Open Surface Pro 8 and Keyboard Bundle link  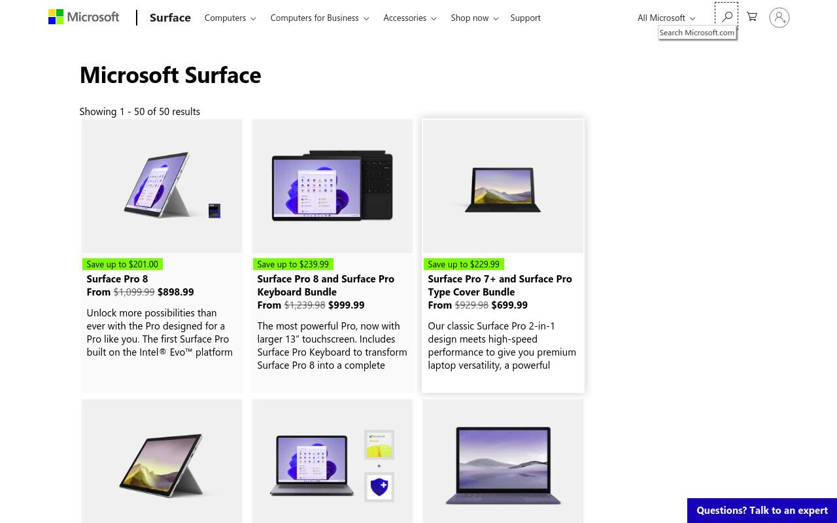tap(326, 285)
